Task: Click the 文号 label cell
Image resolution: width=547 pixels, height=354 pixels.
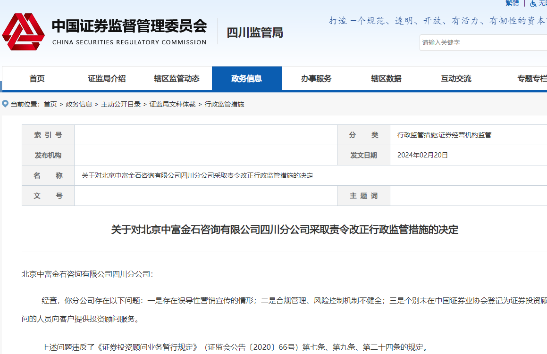Action: click(x=48, y=196)
